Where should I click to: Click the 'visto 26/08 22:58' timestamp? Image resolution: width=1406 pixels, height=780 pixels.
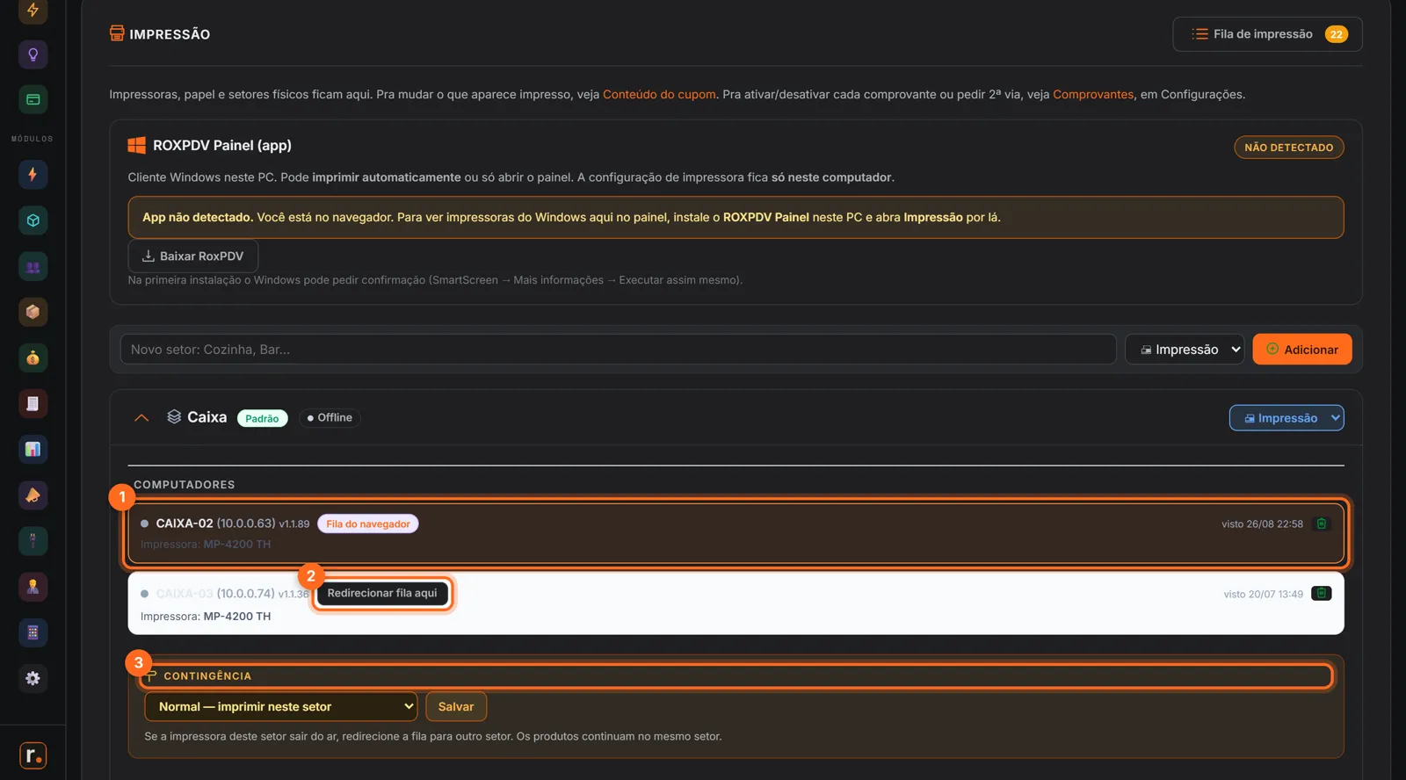tap(1262, 524)
